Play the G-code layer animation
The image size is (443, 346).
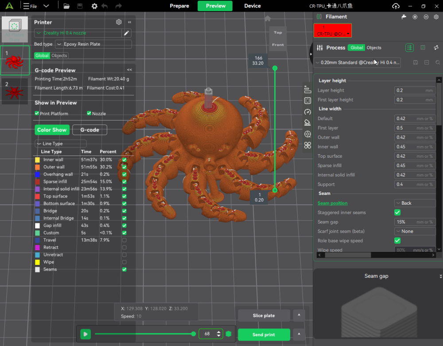pos(86,334)
